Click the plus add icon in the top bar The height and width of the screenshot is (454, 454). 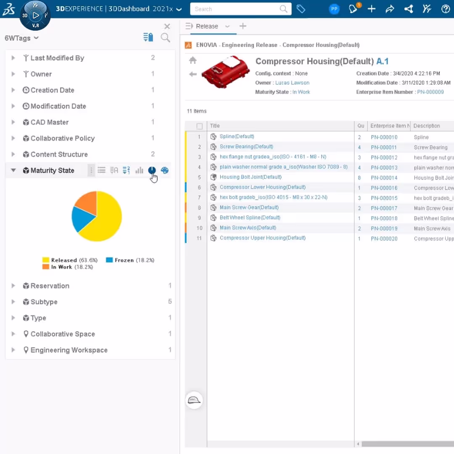click(372, 9)
